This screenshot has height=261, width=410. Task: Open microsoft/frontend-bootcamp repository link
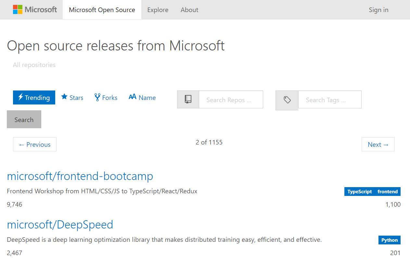pyautogui.click(x=80, y=176)
